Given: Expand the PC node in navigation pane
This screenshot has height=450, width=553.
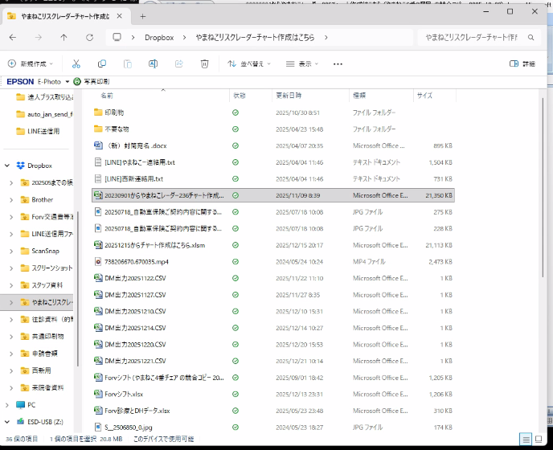Looking at the screenshot, I should click(x=8, y=404).
